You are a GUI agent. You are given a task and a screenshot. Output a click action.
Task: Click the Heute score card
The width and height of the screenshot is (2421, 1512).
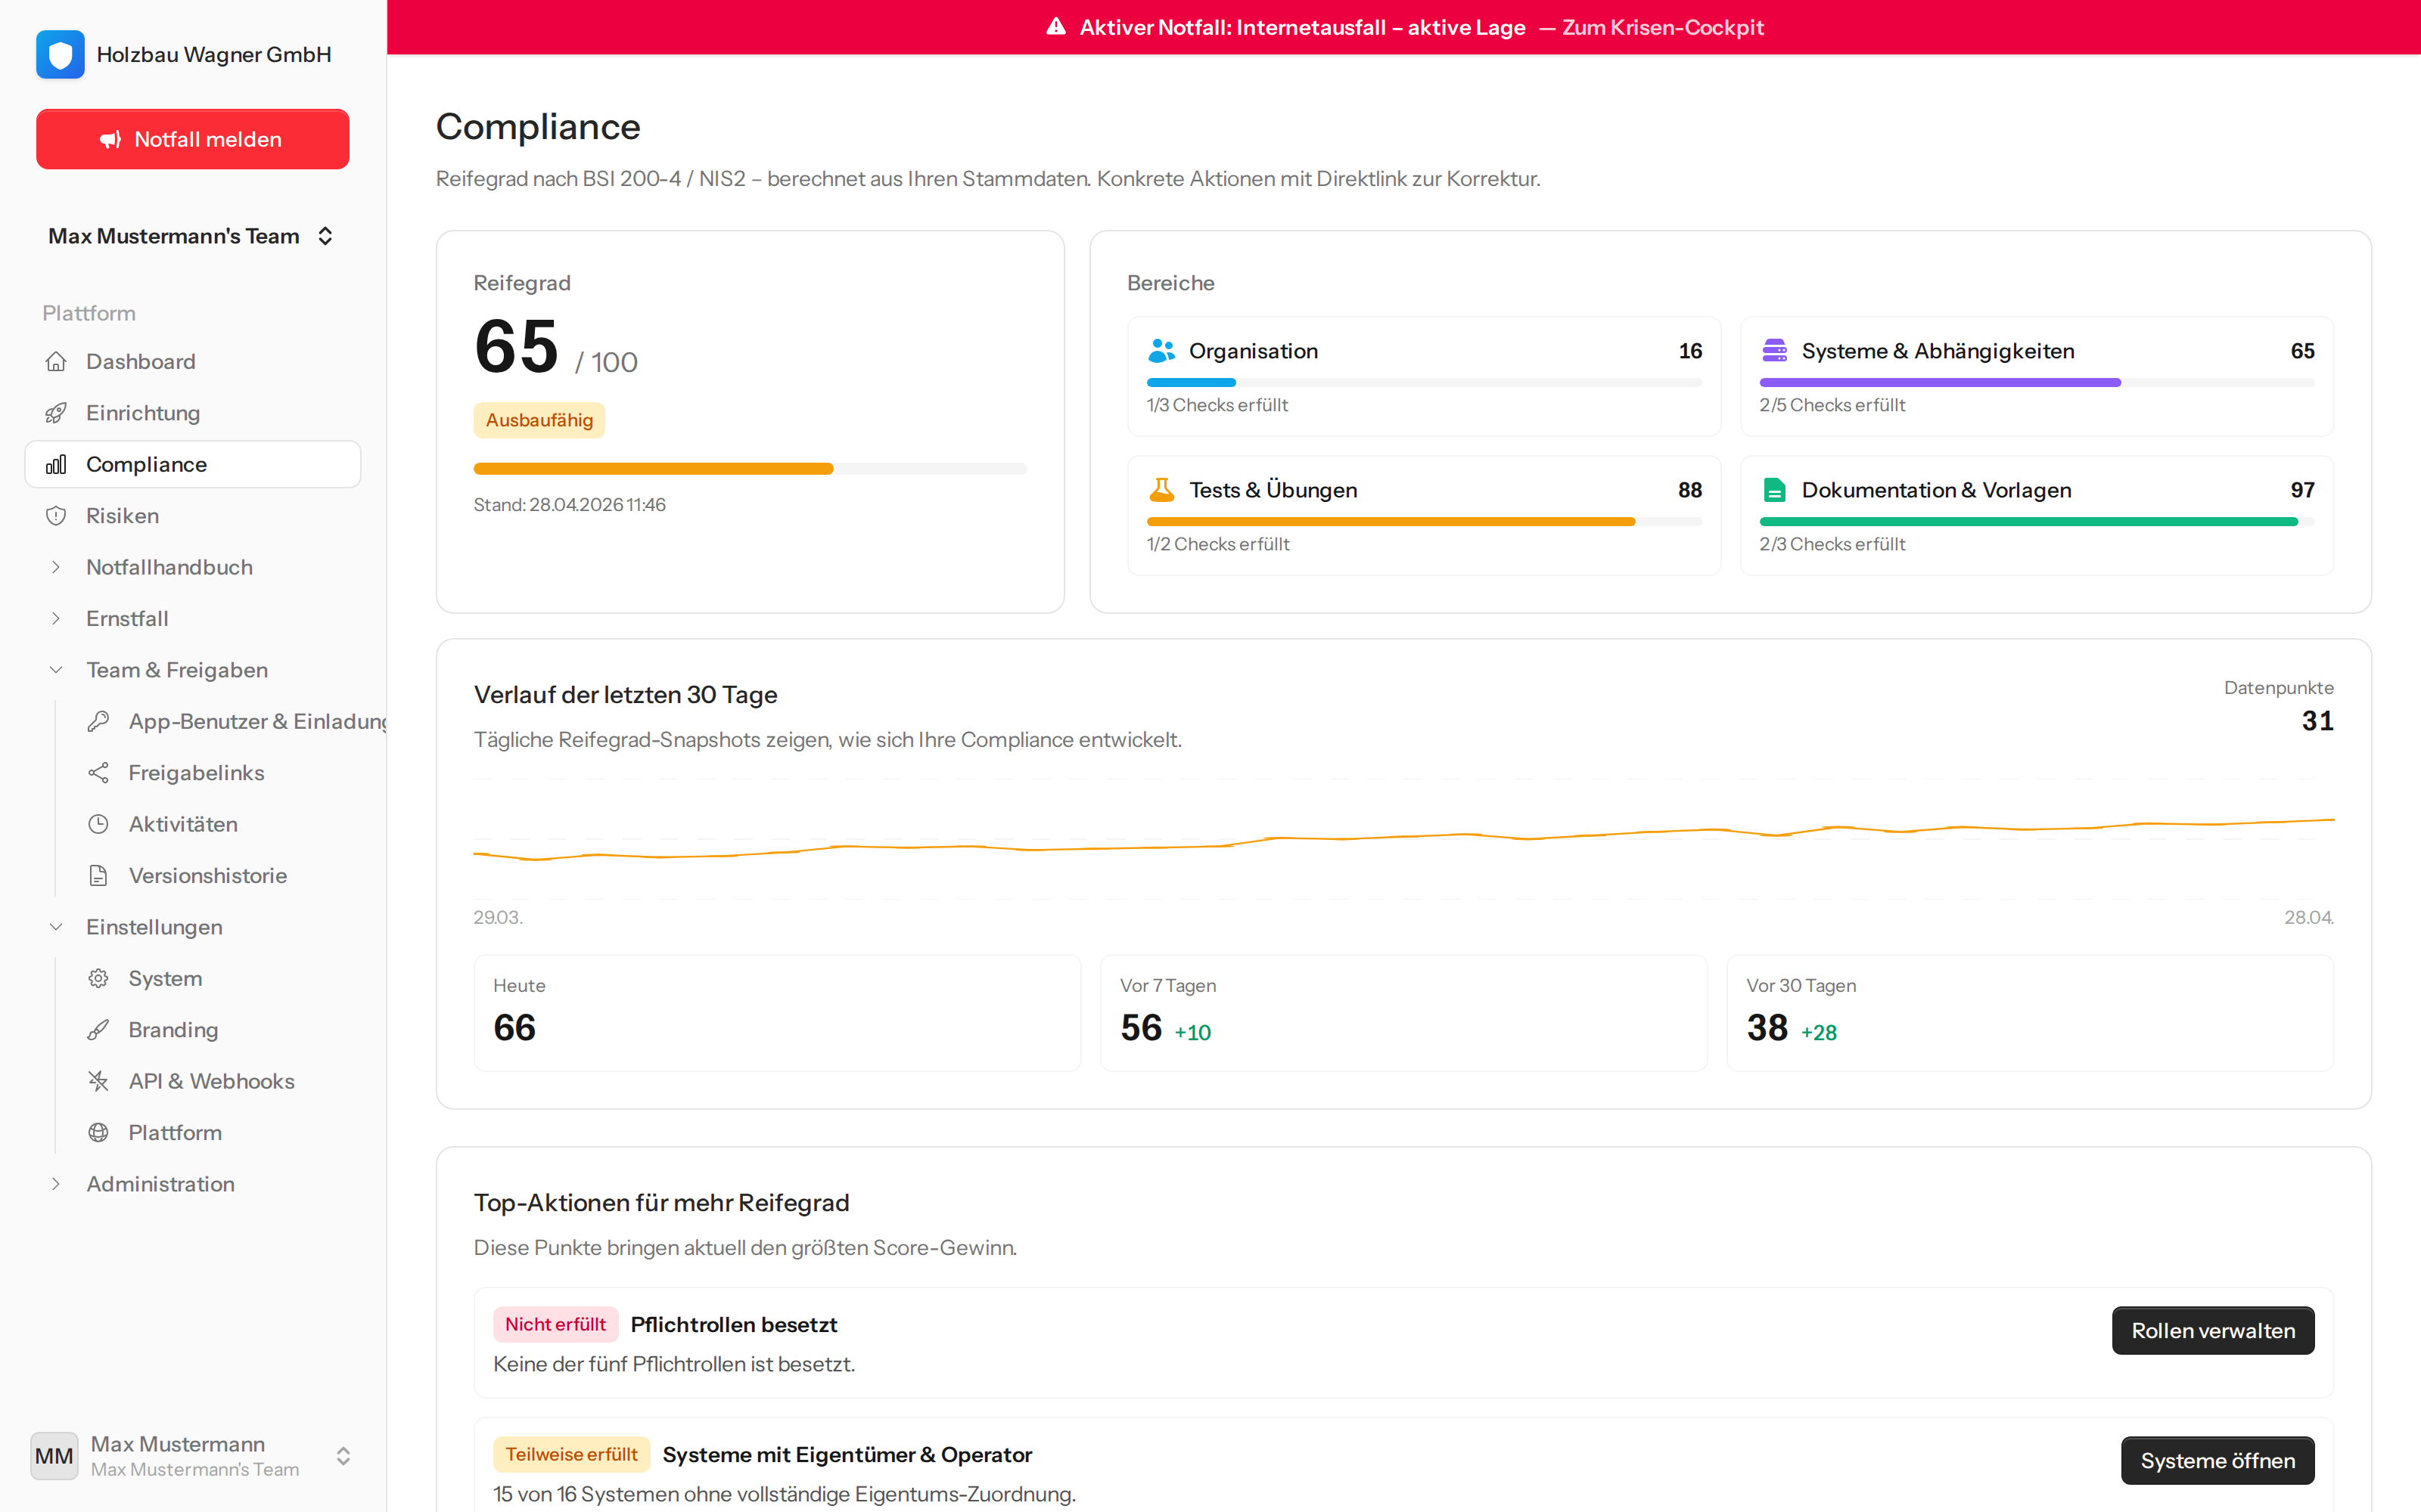click(777, 1013)
